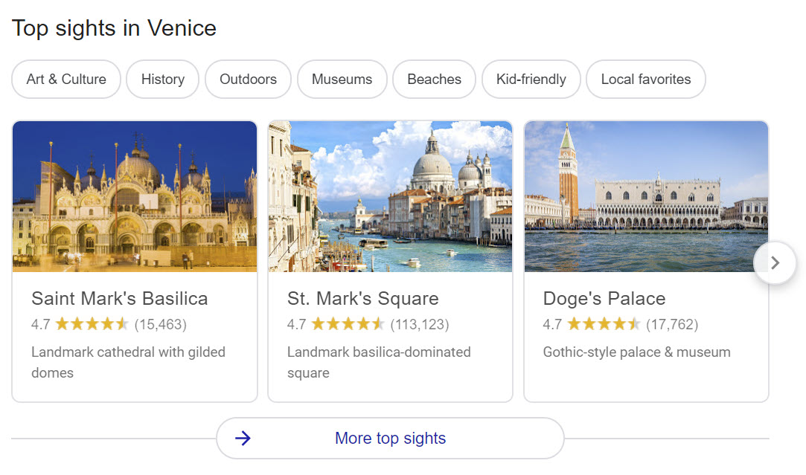
Task: Filter sights by Kid-friendly
Action: (531, 80)
